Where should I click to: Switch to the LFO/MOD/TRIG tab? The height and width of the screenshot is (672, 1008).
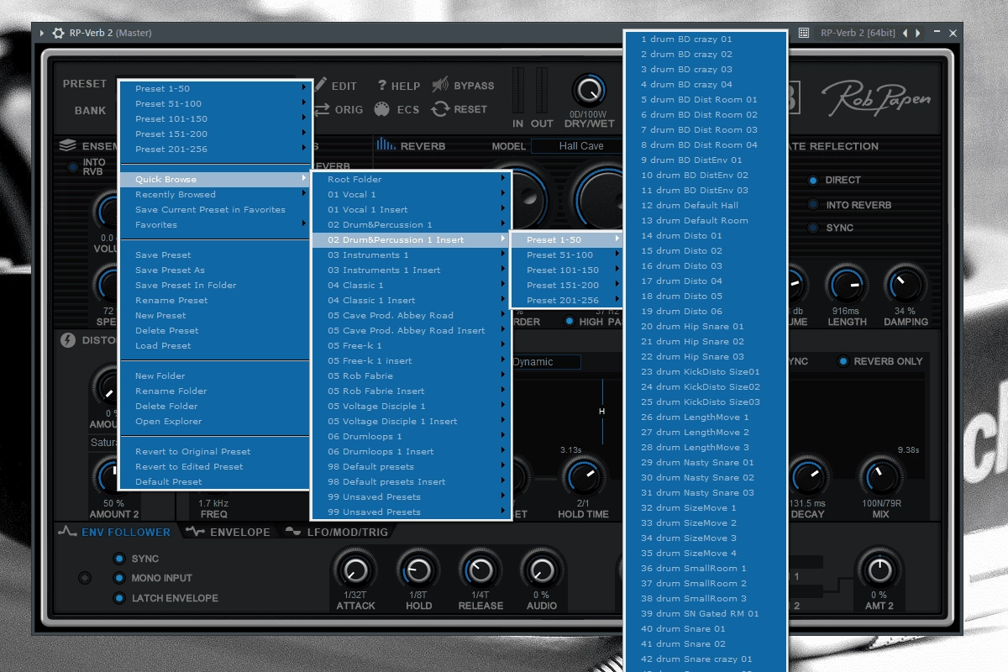pyautogui.click(x=336, y=532)
